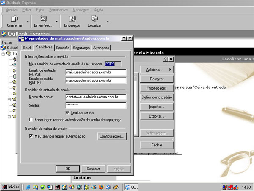This screenshot has height=191, width=254.
Task: Toggle the Lembrar senha checkbox
Action: [68, 112]
